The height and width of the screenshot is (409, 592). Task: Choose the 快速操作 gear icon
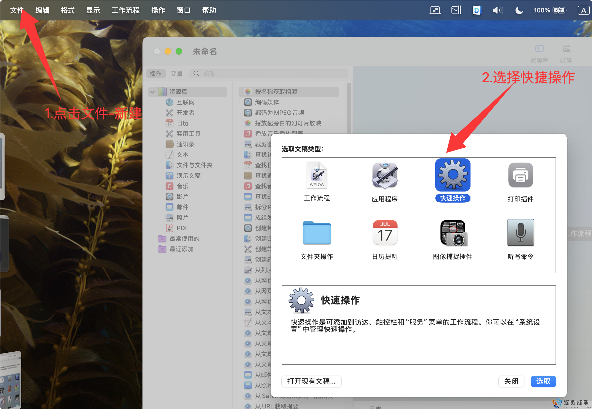[x=452, y=175]
